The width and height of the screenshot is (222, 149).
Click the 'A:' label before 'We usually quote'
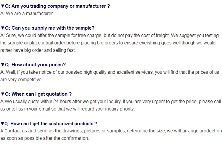point(2,102)
